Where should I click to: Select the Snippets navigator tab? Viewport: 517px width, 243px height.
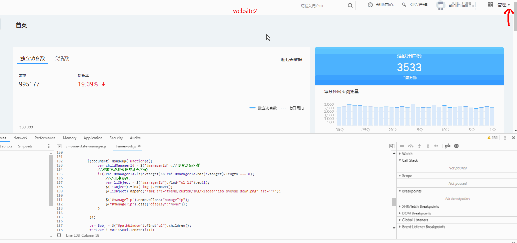point(25,146)
